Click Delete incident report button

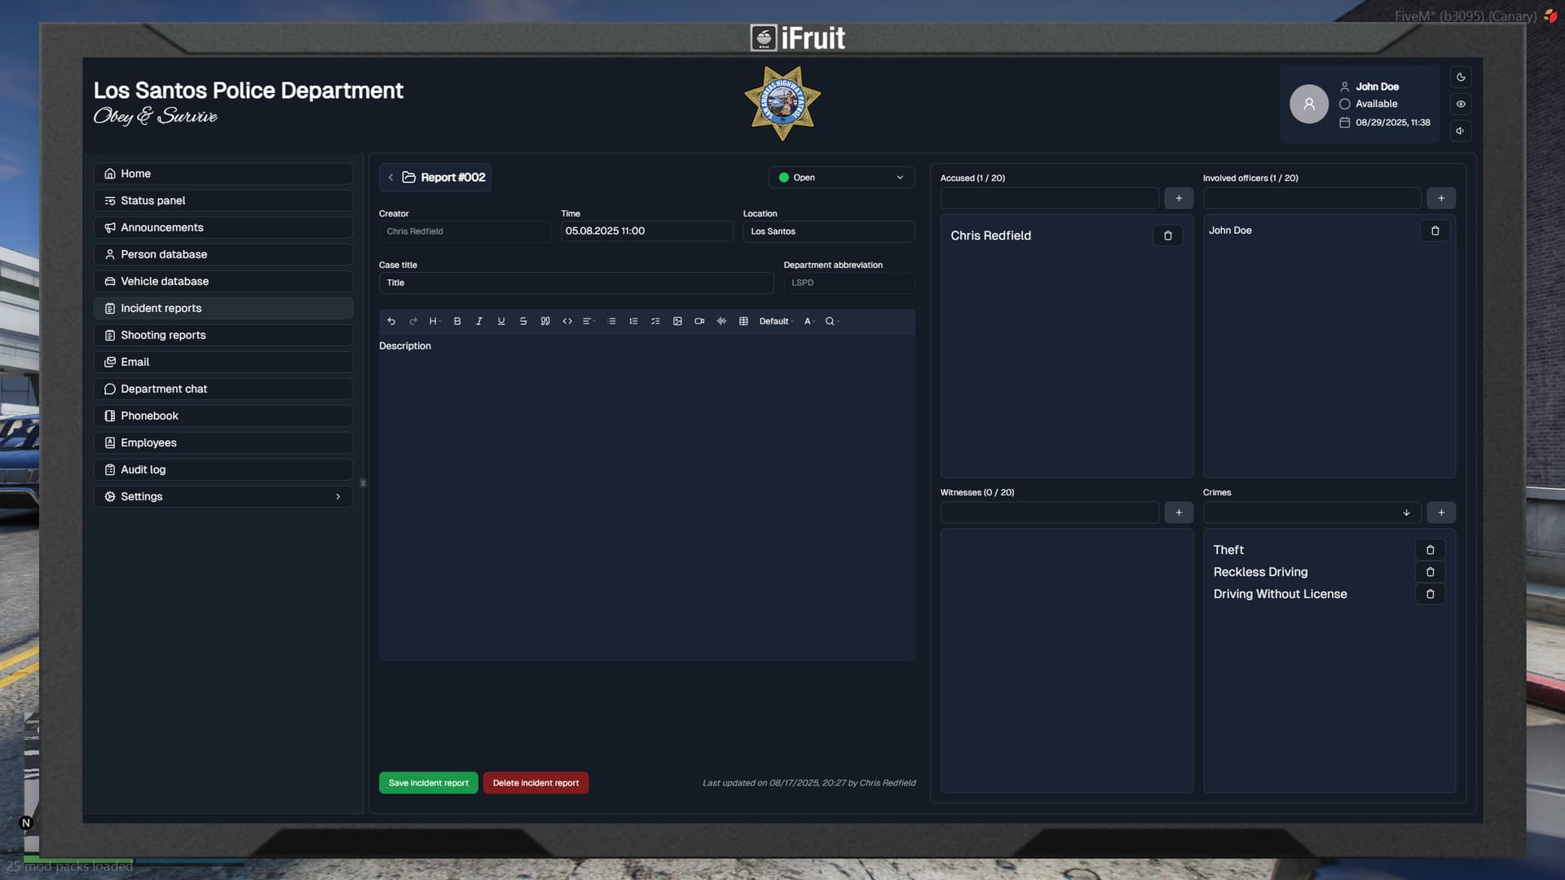[x=536, y=783]
